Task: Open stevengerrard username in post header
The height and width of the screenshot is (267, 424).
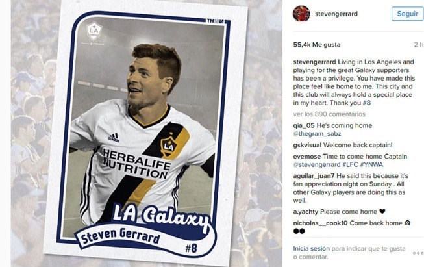Action: tap(336, 14)
